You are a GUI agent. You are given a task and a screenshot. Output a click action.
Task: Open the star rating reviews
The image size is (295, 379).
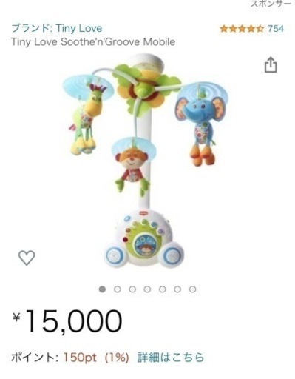pyautogui.click(x=242, y=29)
